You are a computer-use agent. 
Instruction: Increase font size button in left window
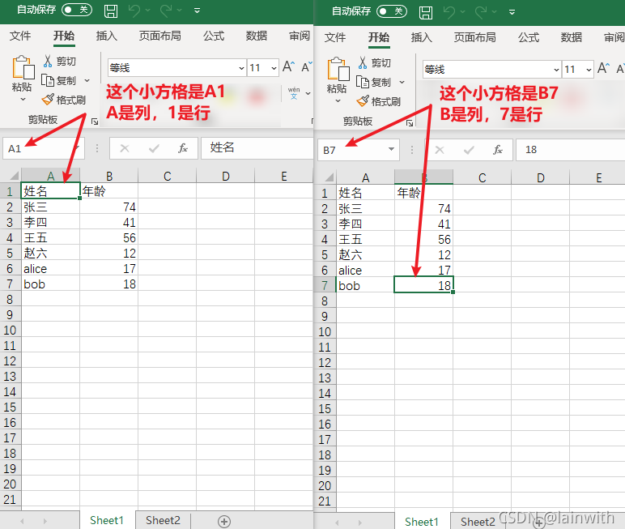[288, 66]
